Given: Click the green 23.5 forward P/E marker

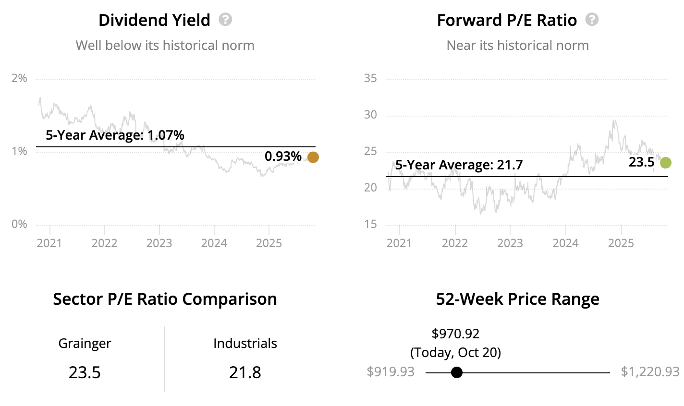Looking at the screenshot, I should click(665, 163).
